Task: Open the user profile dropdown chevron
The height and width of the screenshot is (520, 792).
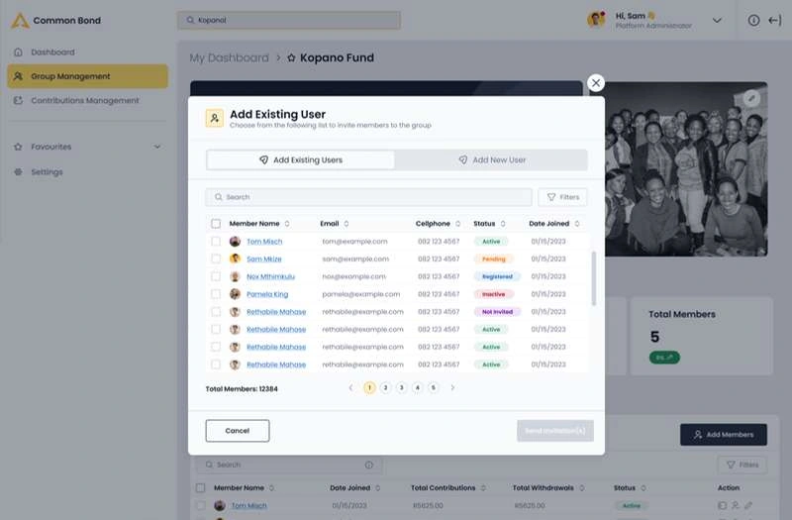Action: point(717,21)
